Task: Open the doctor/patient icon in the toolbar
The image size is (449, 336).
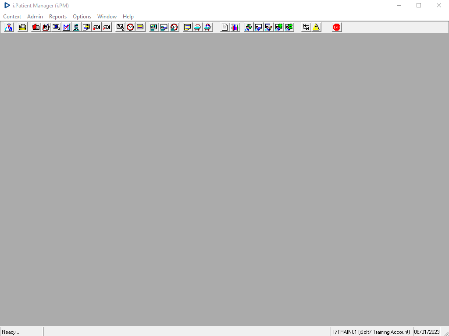Action: click(x=9, y=27)
